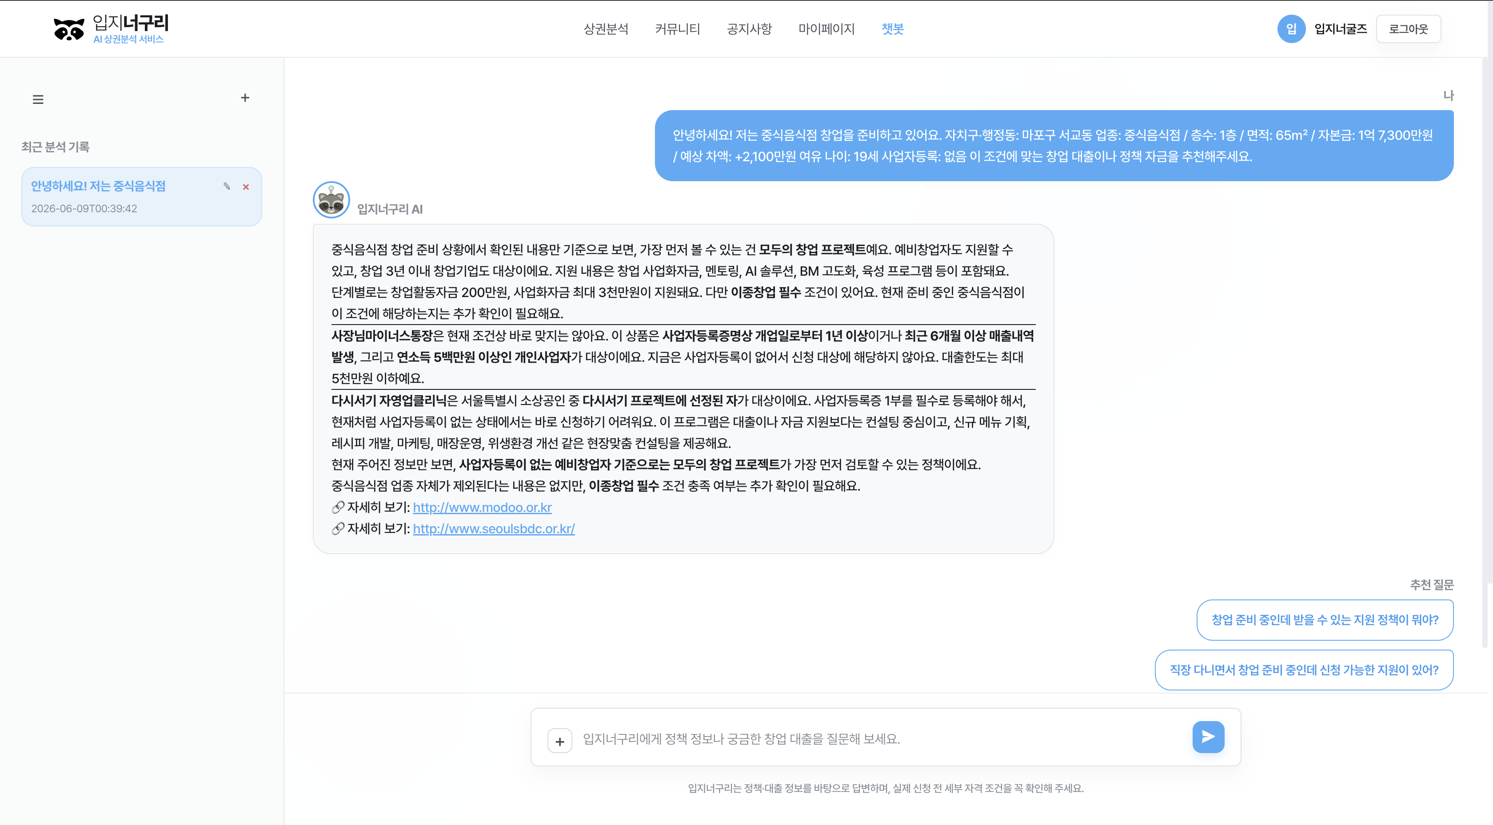Click the attach plus button in input box
The width and height of the screenshot is (1493, 825).
point(560,741)
